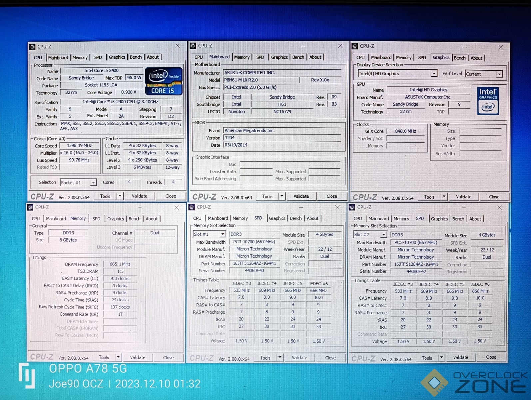Screen dimensions: 531x400
Task: Click Validate in the DDR3 Timings window
Action: 138,357
